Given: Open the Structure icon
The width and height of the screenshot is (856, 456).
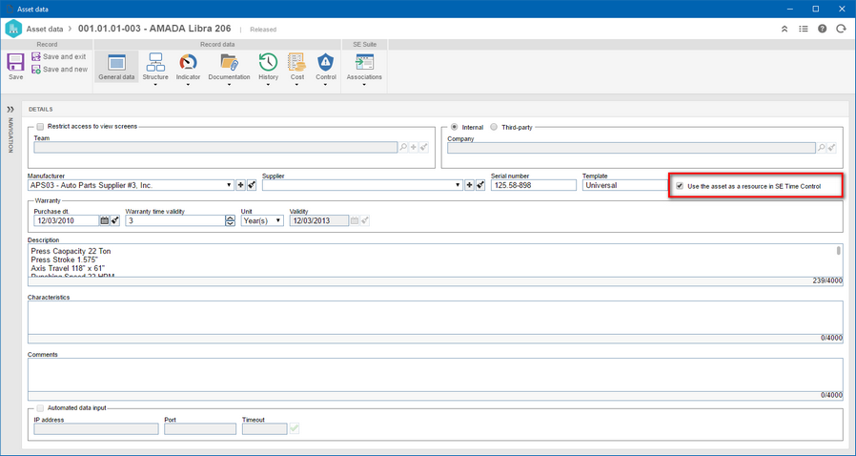Looking at the screenshot, I should pyautogui.click(x=155, y=62).
